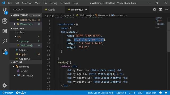Open the Explorer files icon

5,51
